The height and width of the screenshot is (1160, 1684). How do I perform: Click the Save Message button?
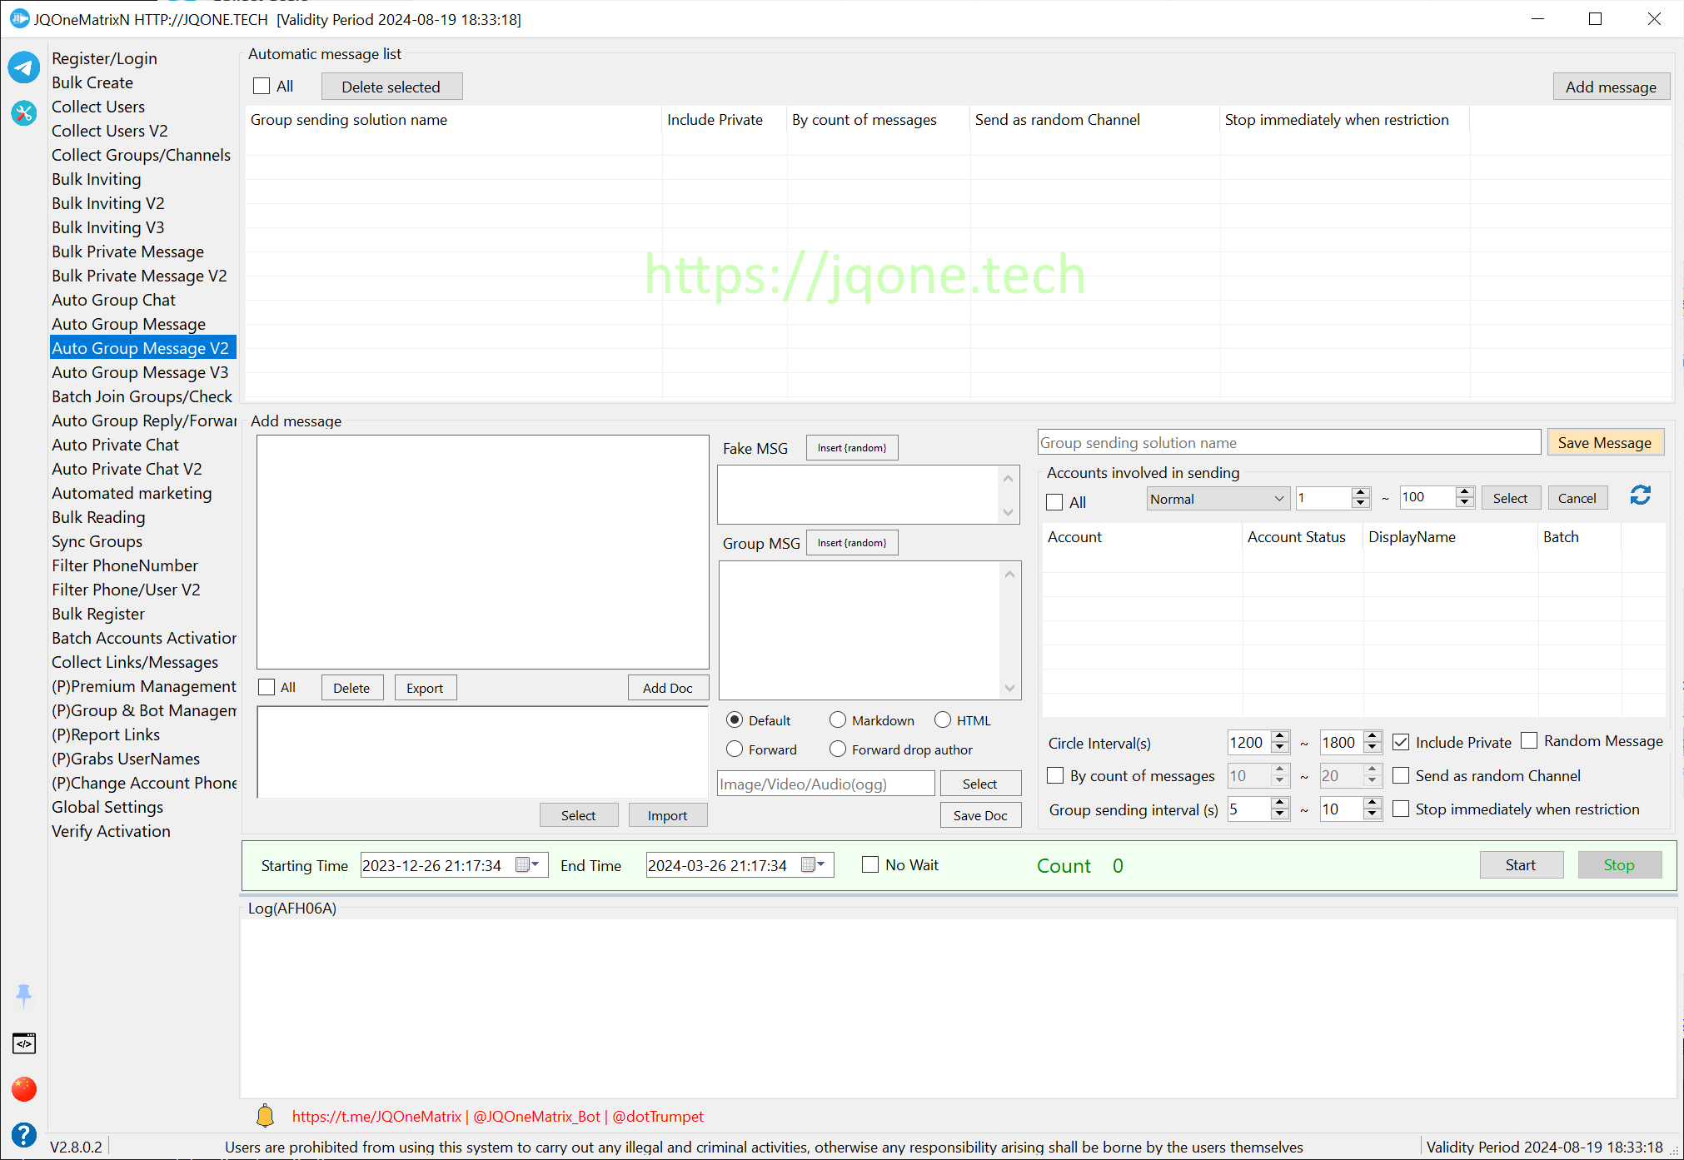(1605, 443)
